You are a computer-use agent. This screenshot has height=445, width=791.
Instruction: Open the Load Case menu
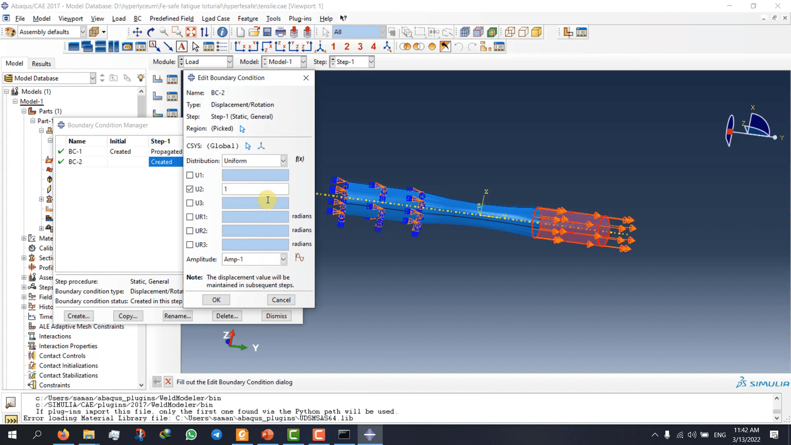click(x=216, y=18)
